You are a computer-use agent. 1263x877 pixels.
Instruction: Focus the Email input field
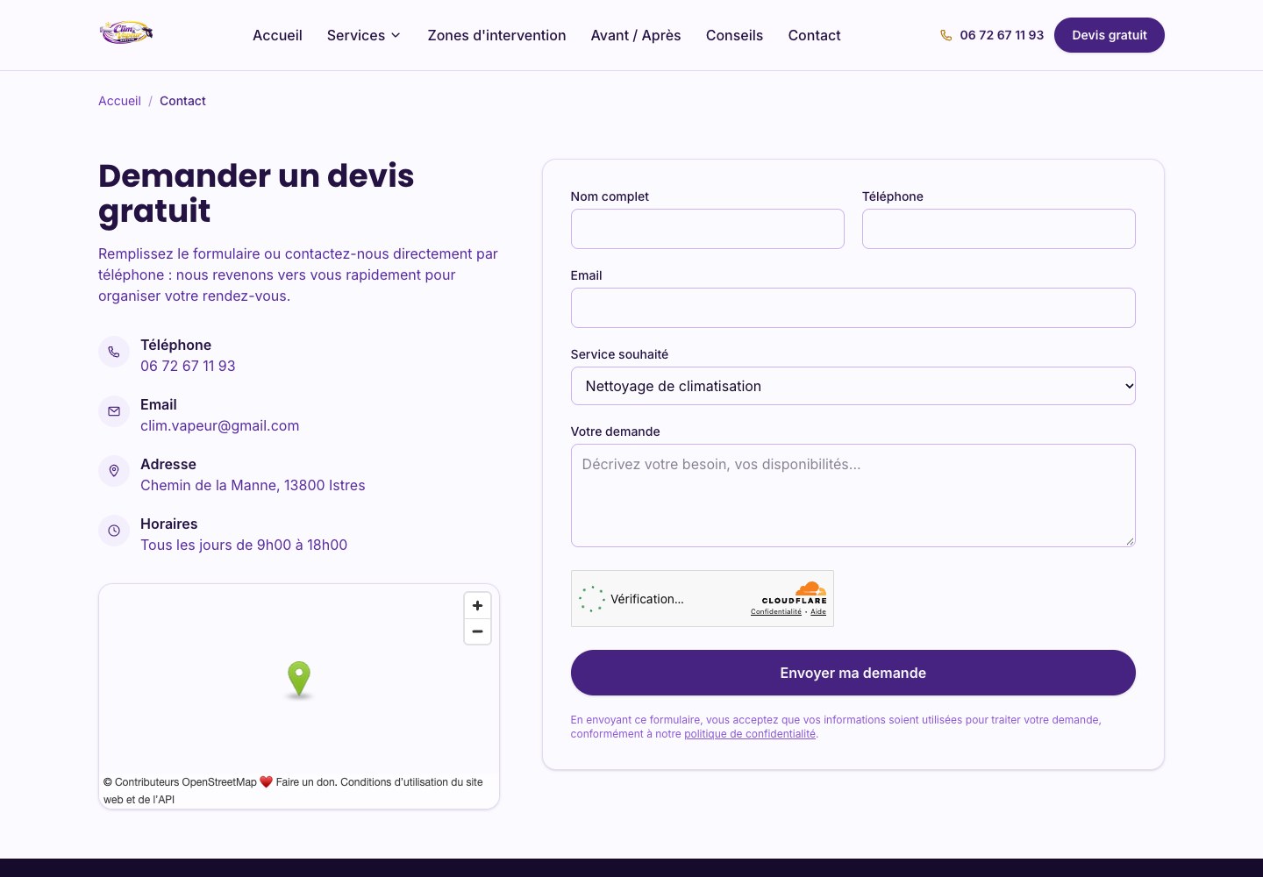click(853, 308)
